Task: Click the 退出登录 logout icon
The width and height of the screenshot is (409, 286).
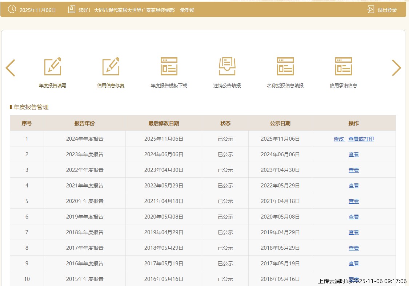Action: pyautogui.click(x=370, y=10)
